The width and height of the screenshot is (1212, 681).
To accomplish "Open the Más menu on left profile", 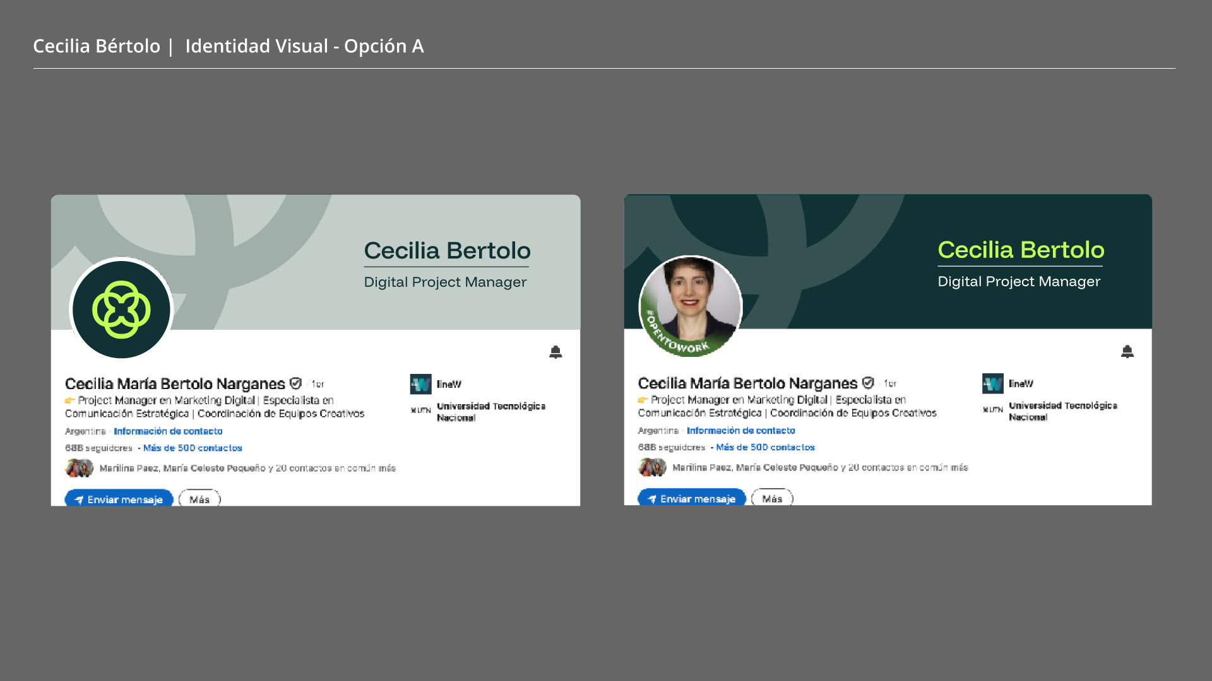I will coord(199,499).
